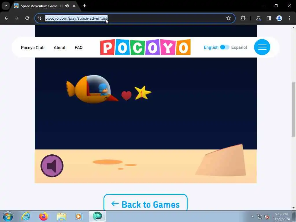Open the Extensions puzzle icon
296x222 pixels.
[243, 18]
